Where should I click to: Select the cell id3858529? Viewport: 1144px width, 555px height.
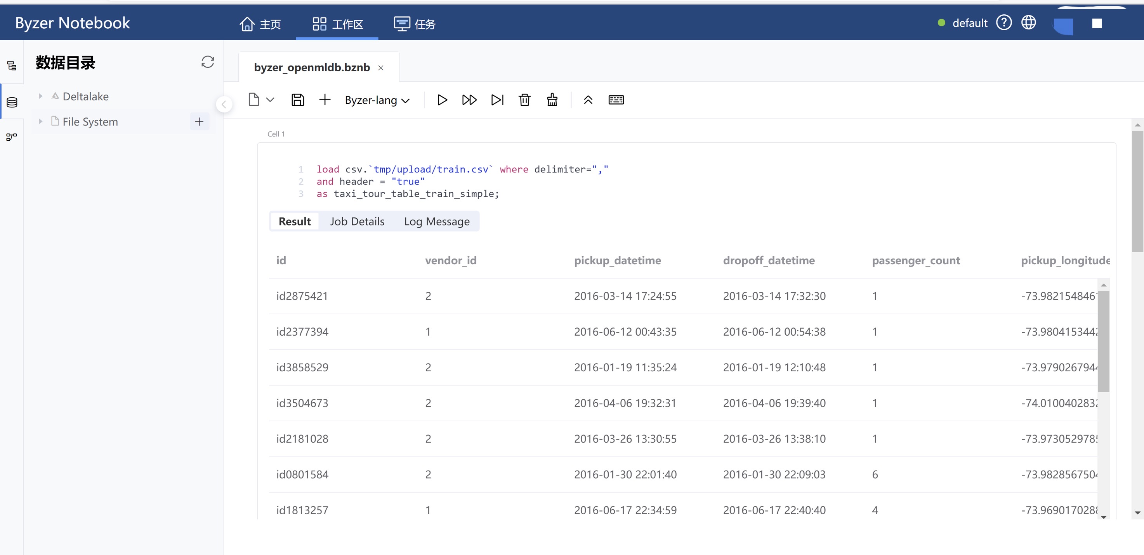(x=302, y=367)
